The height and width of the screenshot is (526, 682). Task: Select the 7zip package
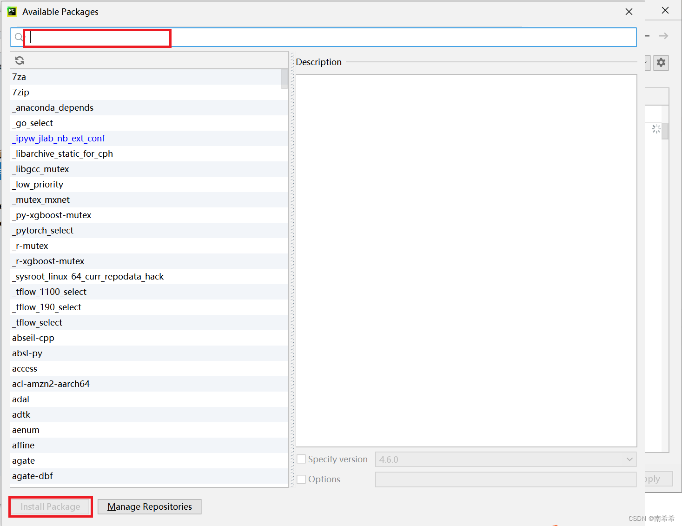20,92
